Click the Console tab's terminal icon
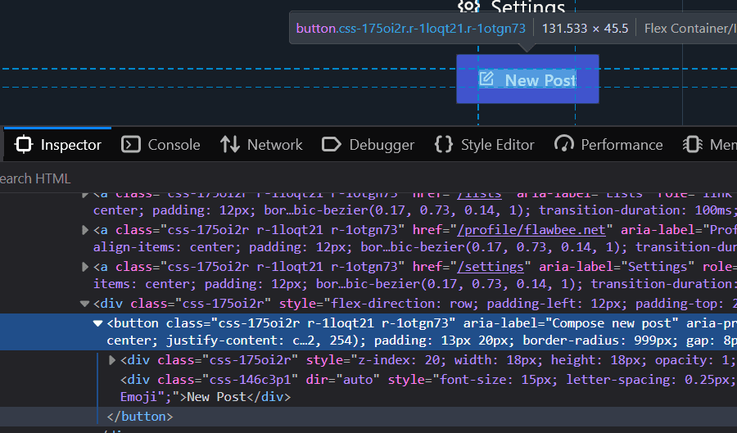This screenshot has height=433, width=737. click(x=131, y=145)
